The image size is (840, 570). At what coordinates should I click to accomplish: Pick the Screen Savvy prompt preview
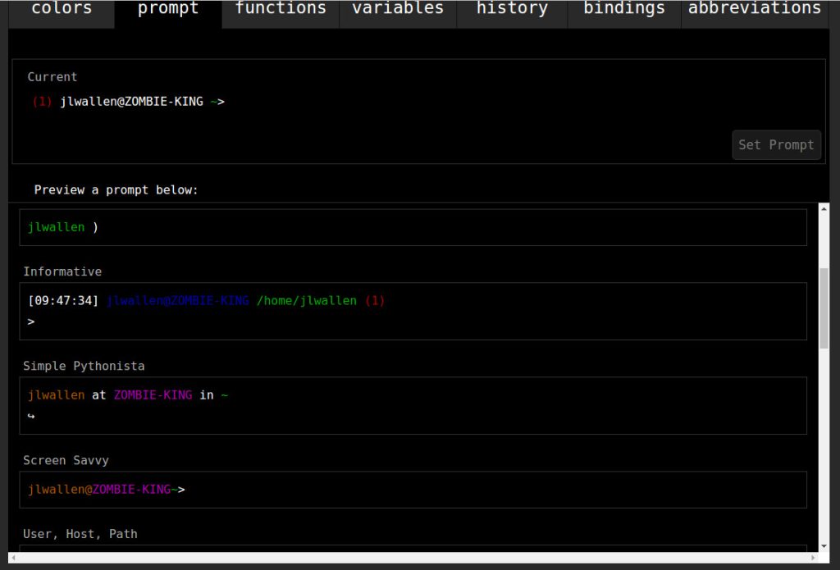(413, 490)
